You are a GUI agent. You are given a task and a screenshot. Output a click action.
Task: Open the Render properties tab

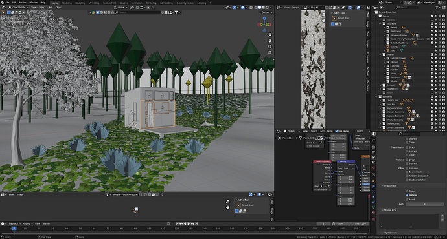[x=373, y=147]
